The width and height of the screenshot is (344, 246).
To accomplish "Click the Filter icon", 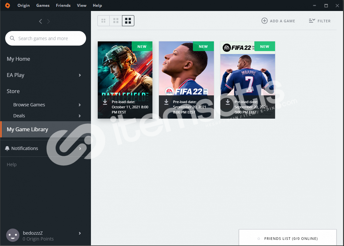I will (x=312, y=21).
